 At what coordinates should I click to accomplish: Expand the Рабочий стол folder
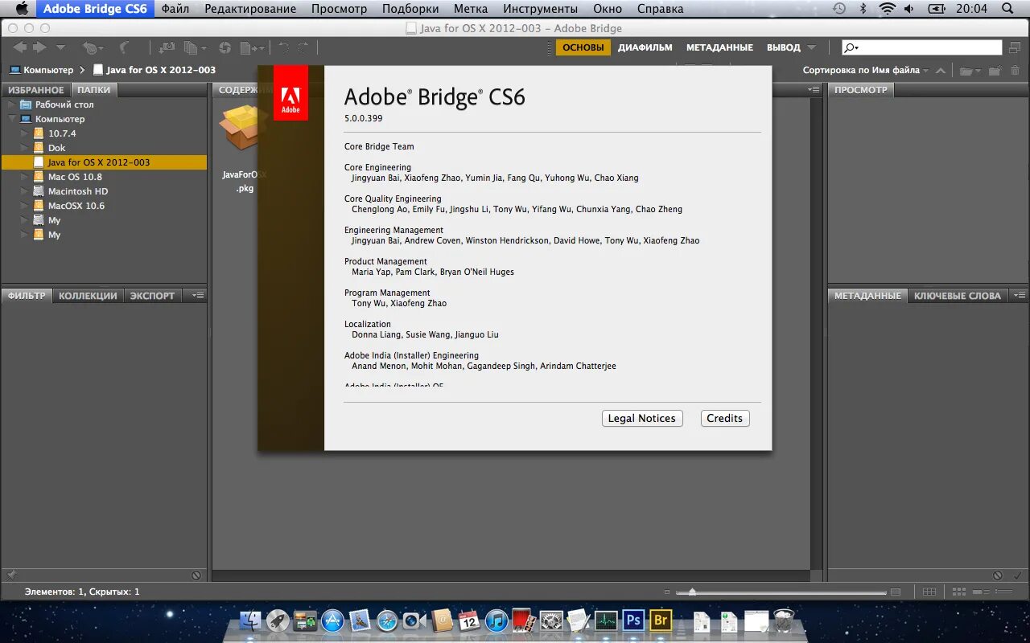click(x=12, y=104)
